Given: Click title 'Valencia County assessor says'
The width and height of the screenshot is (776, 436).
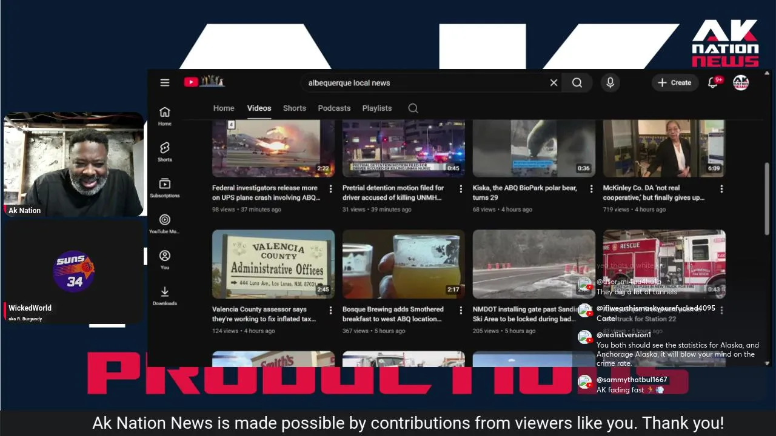Looking at the screenshot, I should [264, 314].
